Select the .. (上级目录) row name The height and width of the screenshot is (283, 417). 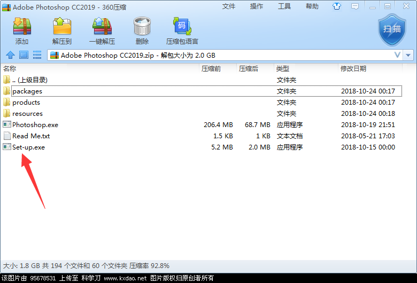(x=30, y=80)
